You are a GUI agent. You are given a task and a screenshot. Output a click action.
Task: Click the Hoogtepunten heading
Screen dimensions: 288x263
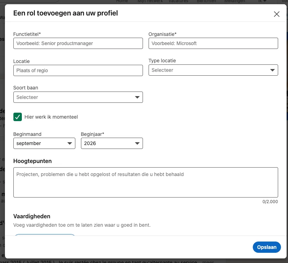click(32, 161)
